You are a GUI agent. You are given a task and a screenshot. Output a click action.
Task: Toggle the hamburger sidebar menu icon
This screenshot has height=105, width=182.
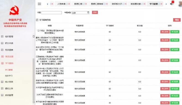(x=39, y=4)
